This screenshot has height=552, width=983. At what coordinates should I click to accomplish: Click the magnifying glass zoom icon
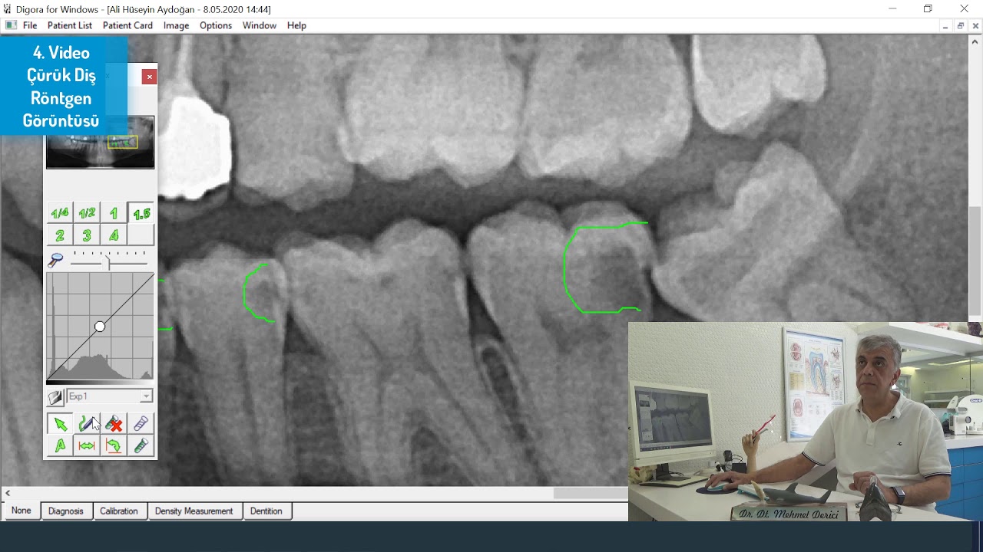55,261
